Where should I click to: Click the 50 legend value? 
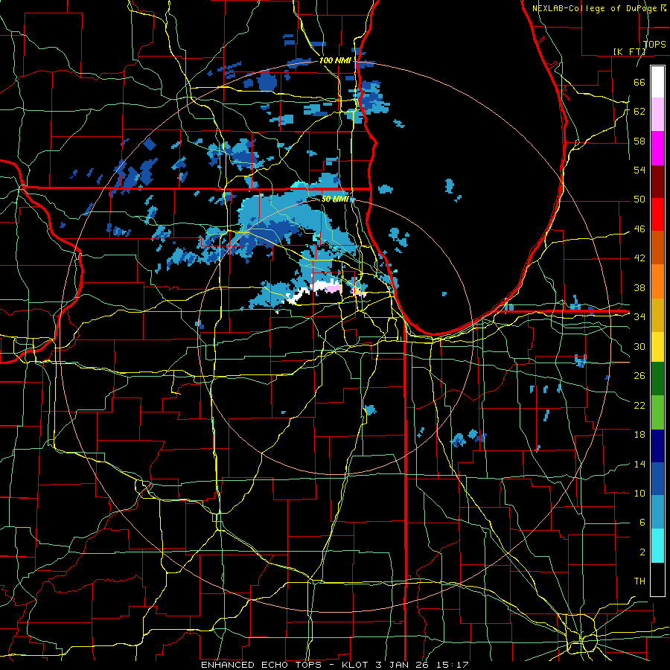pos(639,200)
